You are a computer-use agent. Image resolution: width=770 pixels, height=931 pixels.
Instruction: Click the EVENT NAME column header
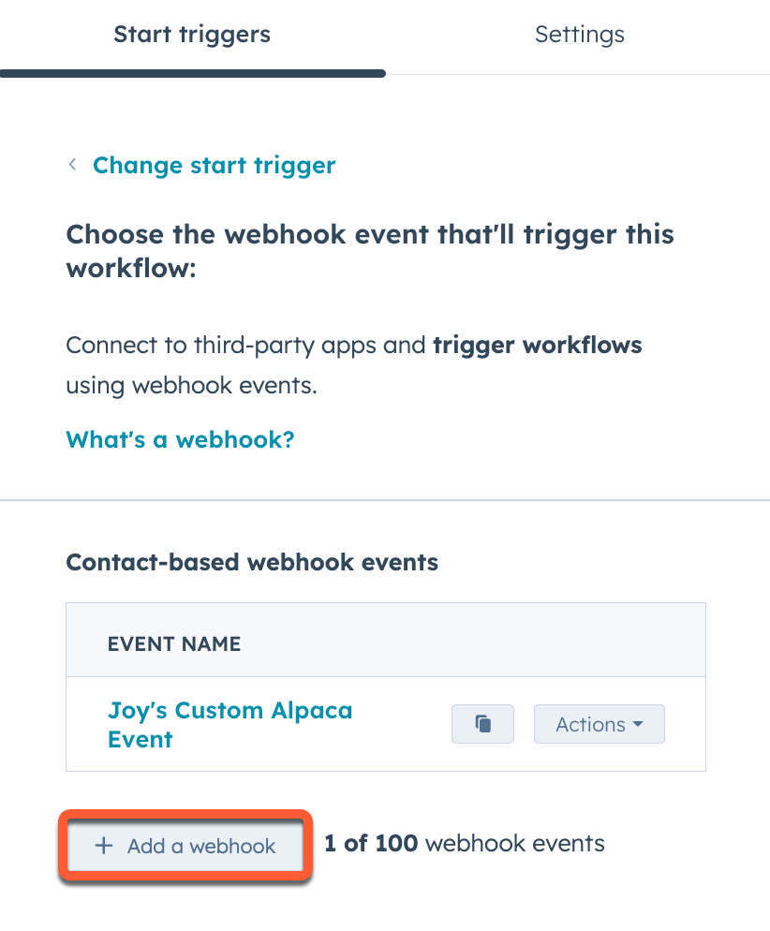(173, 643)
